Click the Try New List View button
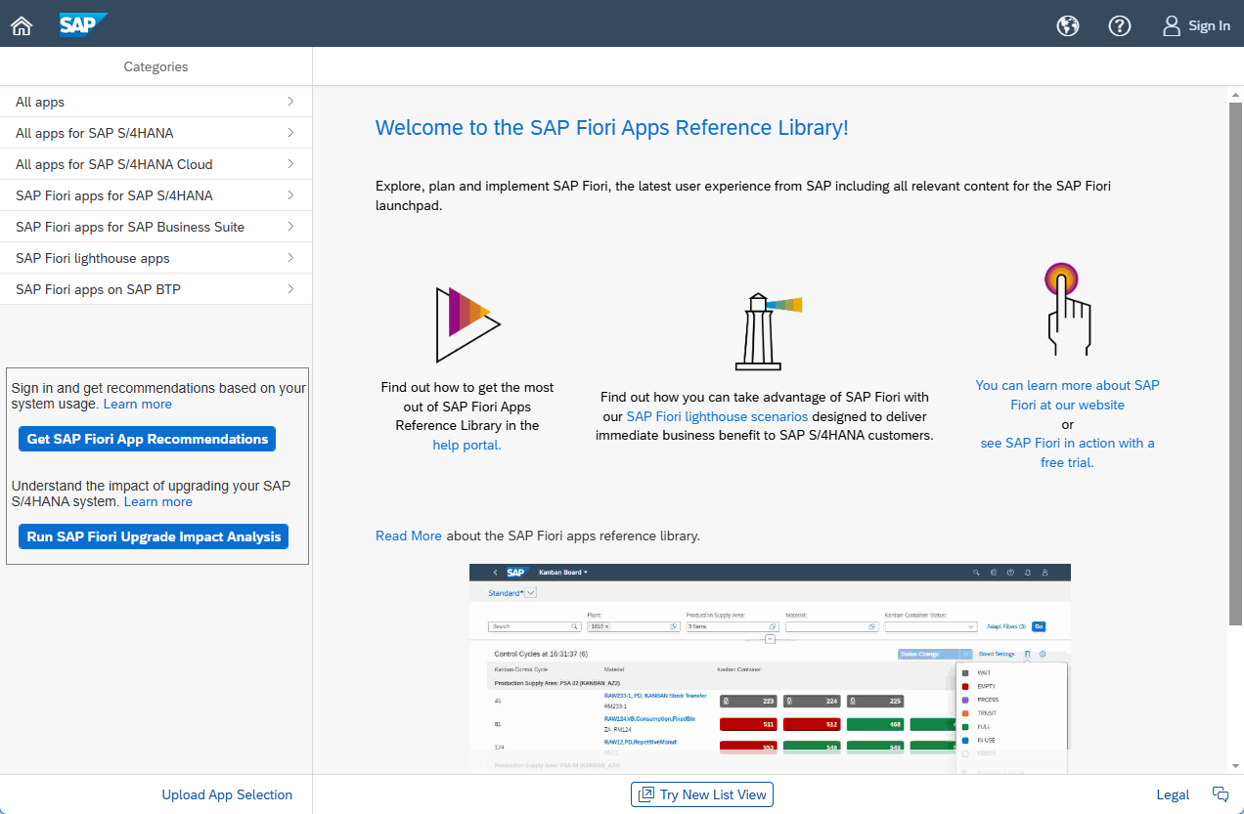The width and height of the screenshot is (1244, 814). point(702,794)
